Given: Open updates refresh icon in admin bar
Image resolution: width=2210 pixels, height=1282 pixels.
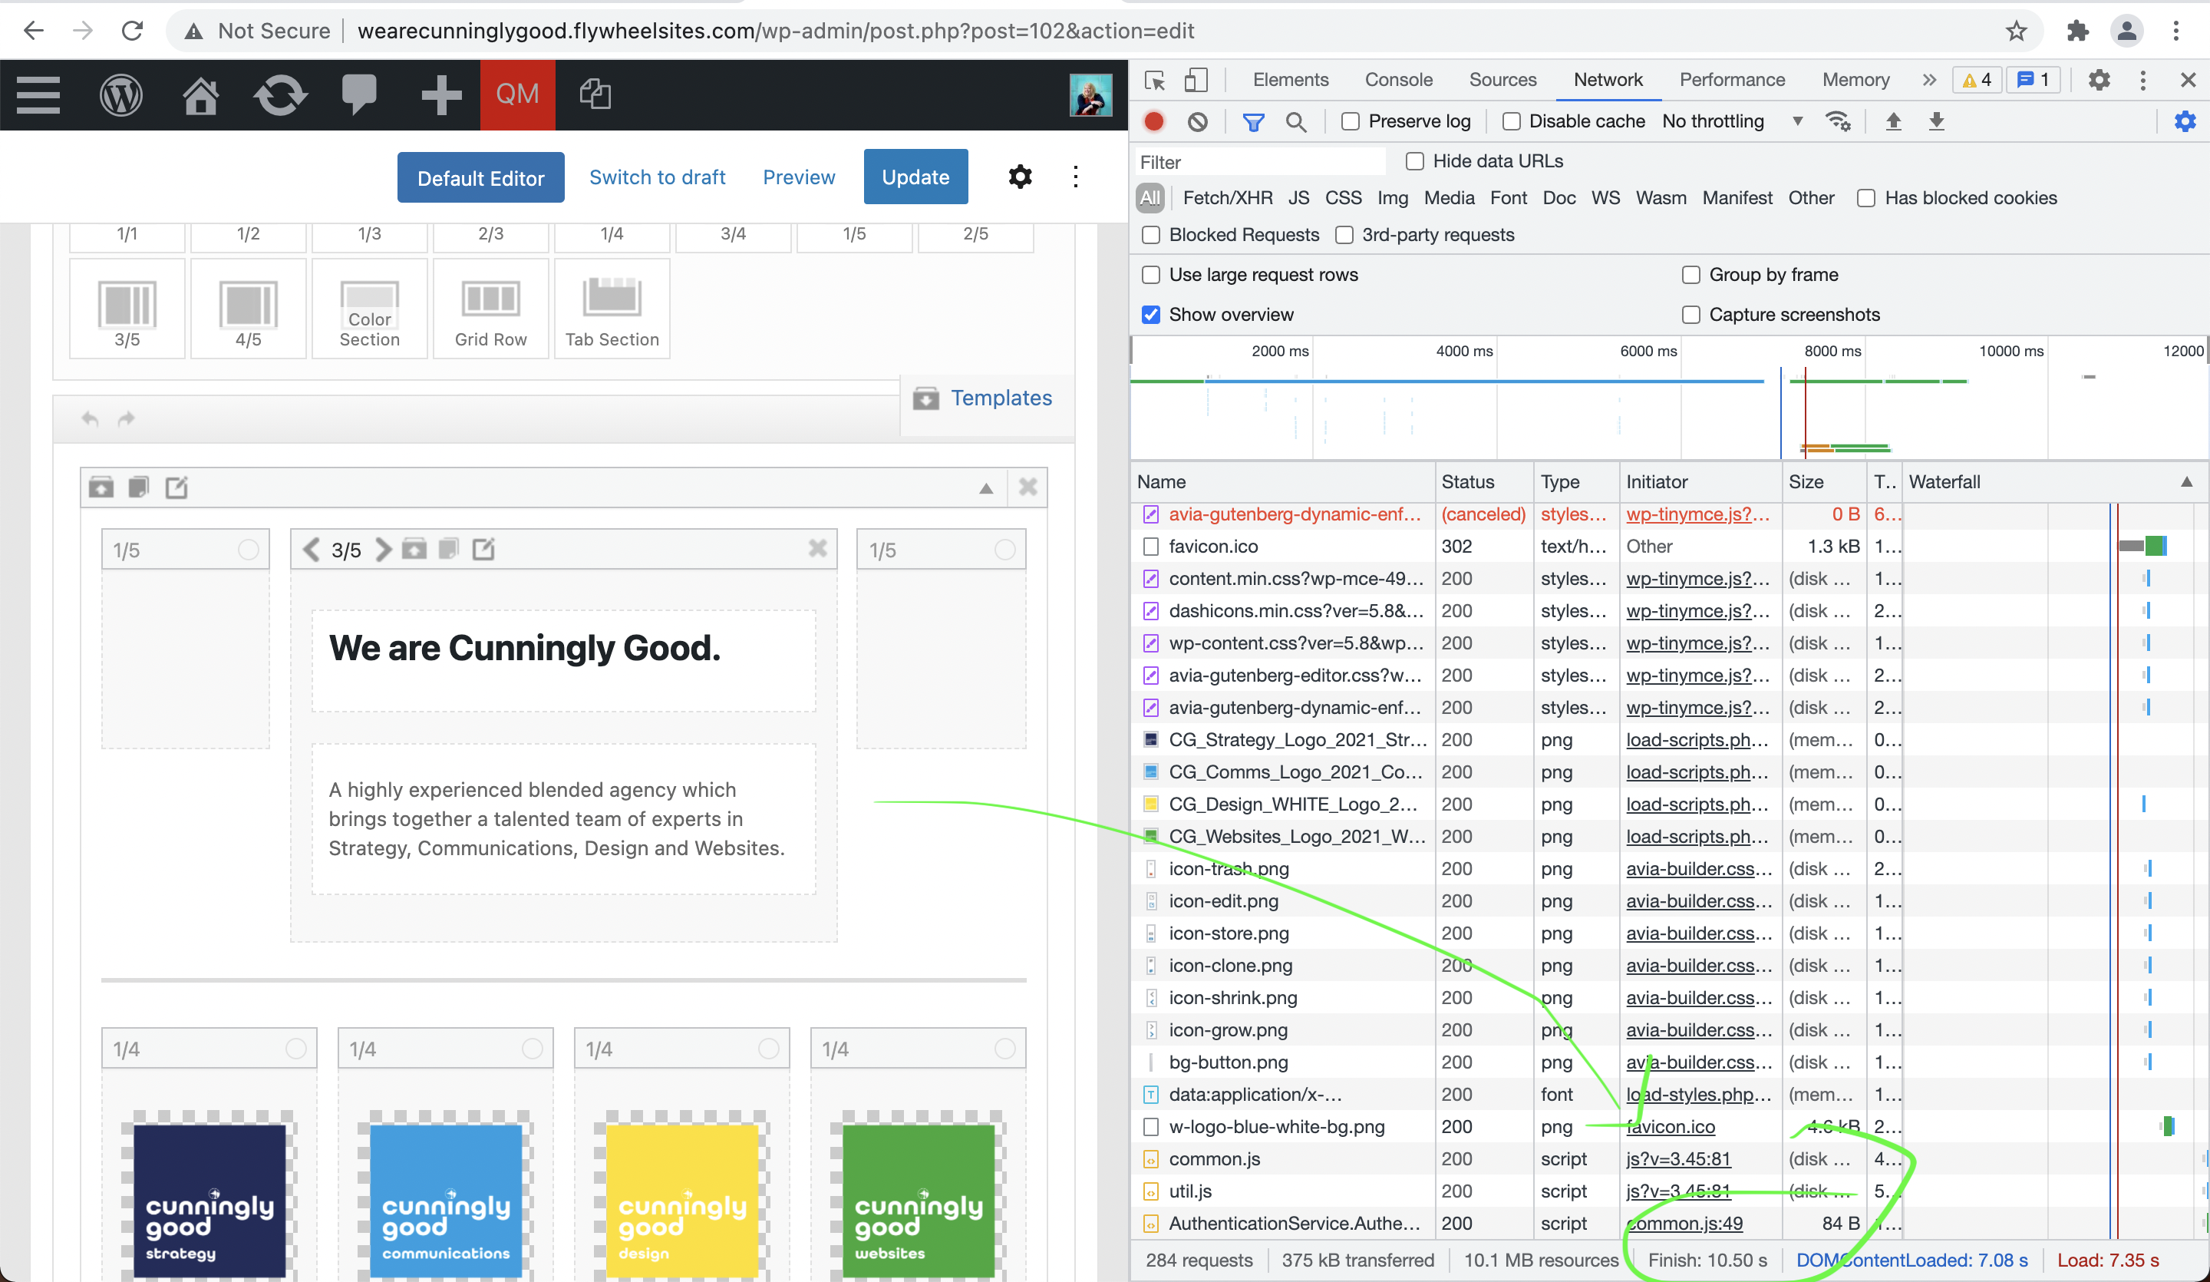Looking at the screenshot, I should click(x=280, y=94).
